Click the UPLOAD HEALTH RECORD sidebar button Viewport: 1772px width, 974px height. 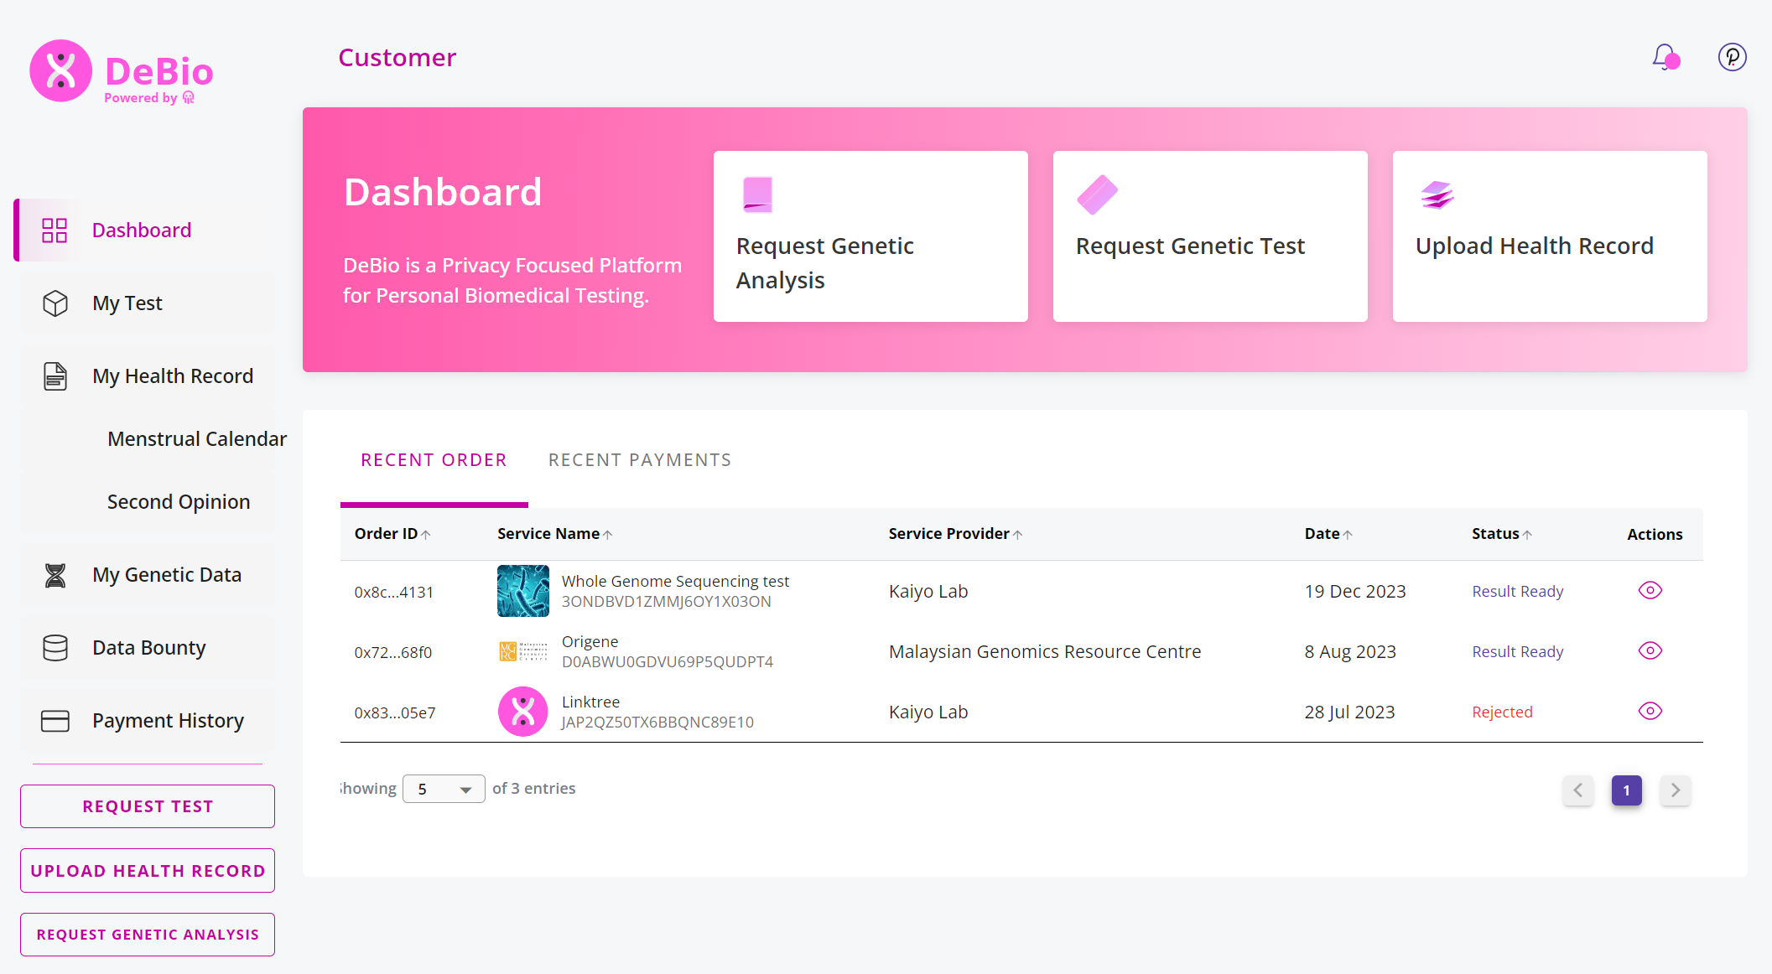pos(148,871)
